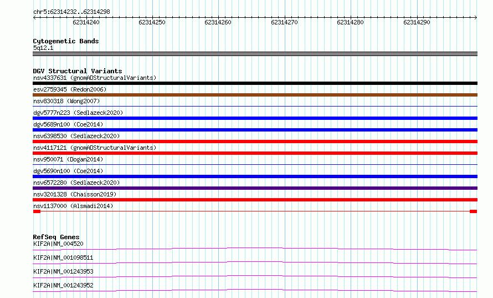
Task: Click ruler position label 62314280
Action: [x=350, y=22]
